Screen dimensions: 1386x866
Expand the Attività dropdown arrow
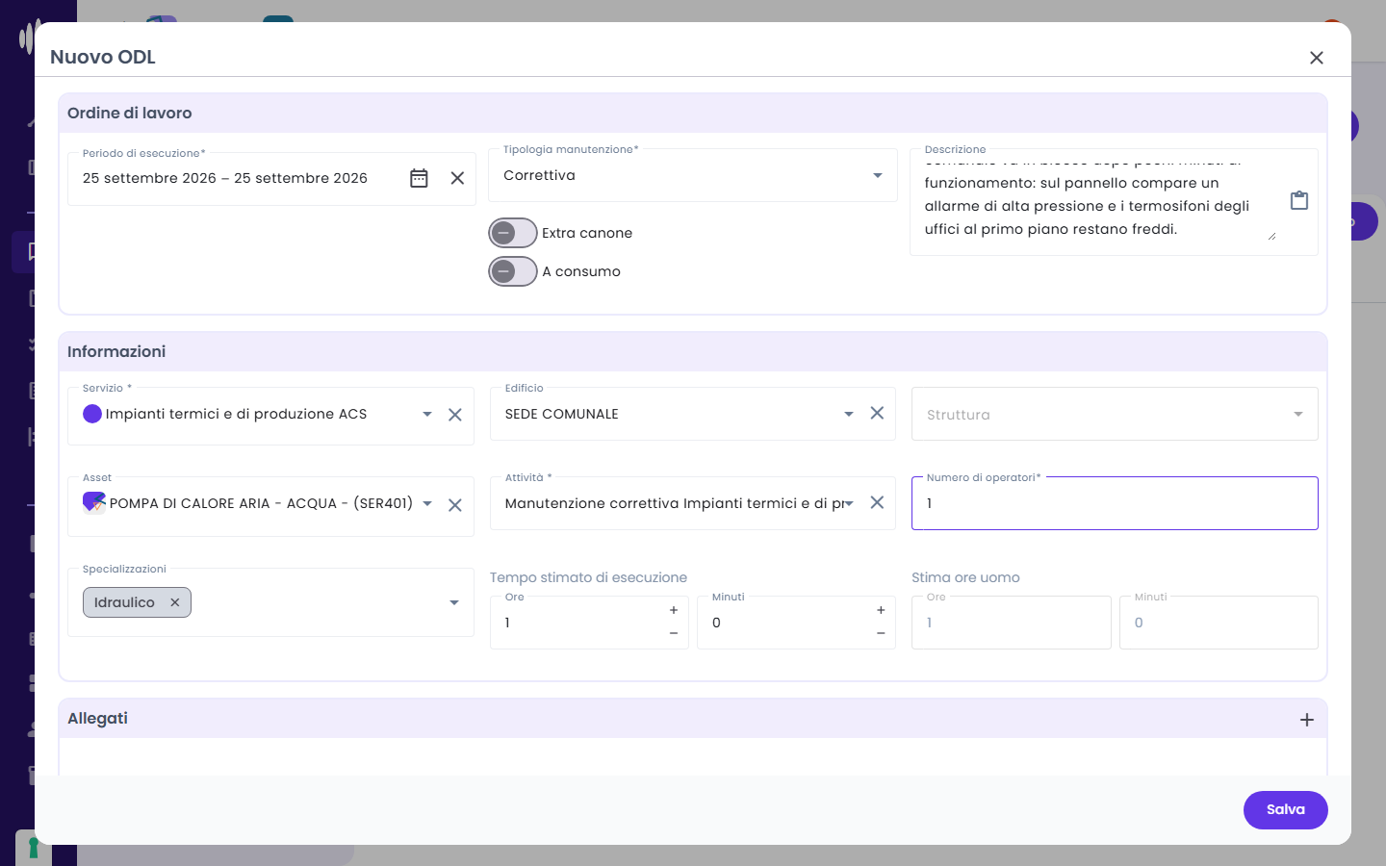[849, 503]
